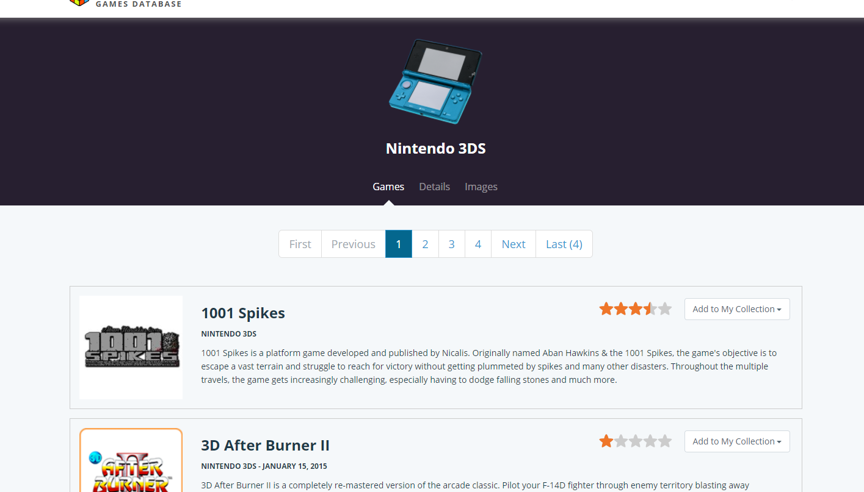The height and width of the screenshot is (492, 864).
Task: Click the NINTENDO 3DS label under 1001 Spikes
Action: coord(229,334)
